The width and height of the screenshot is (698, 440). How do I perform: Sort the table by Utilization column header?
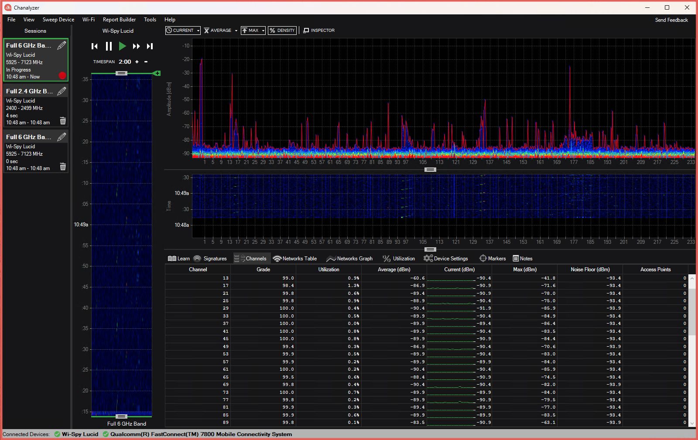coord(328,269)
